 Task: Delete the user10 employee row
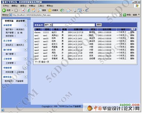132,38
